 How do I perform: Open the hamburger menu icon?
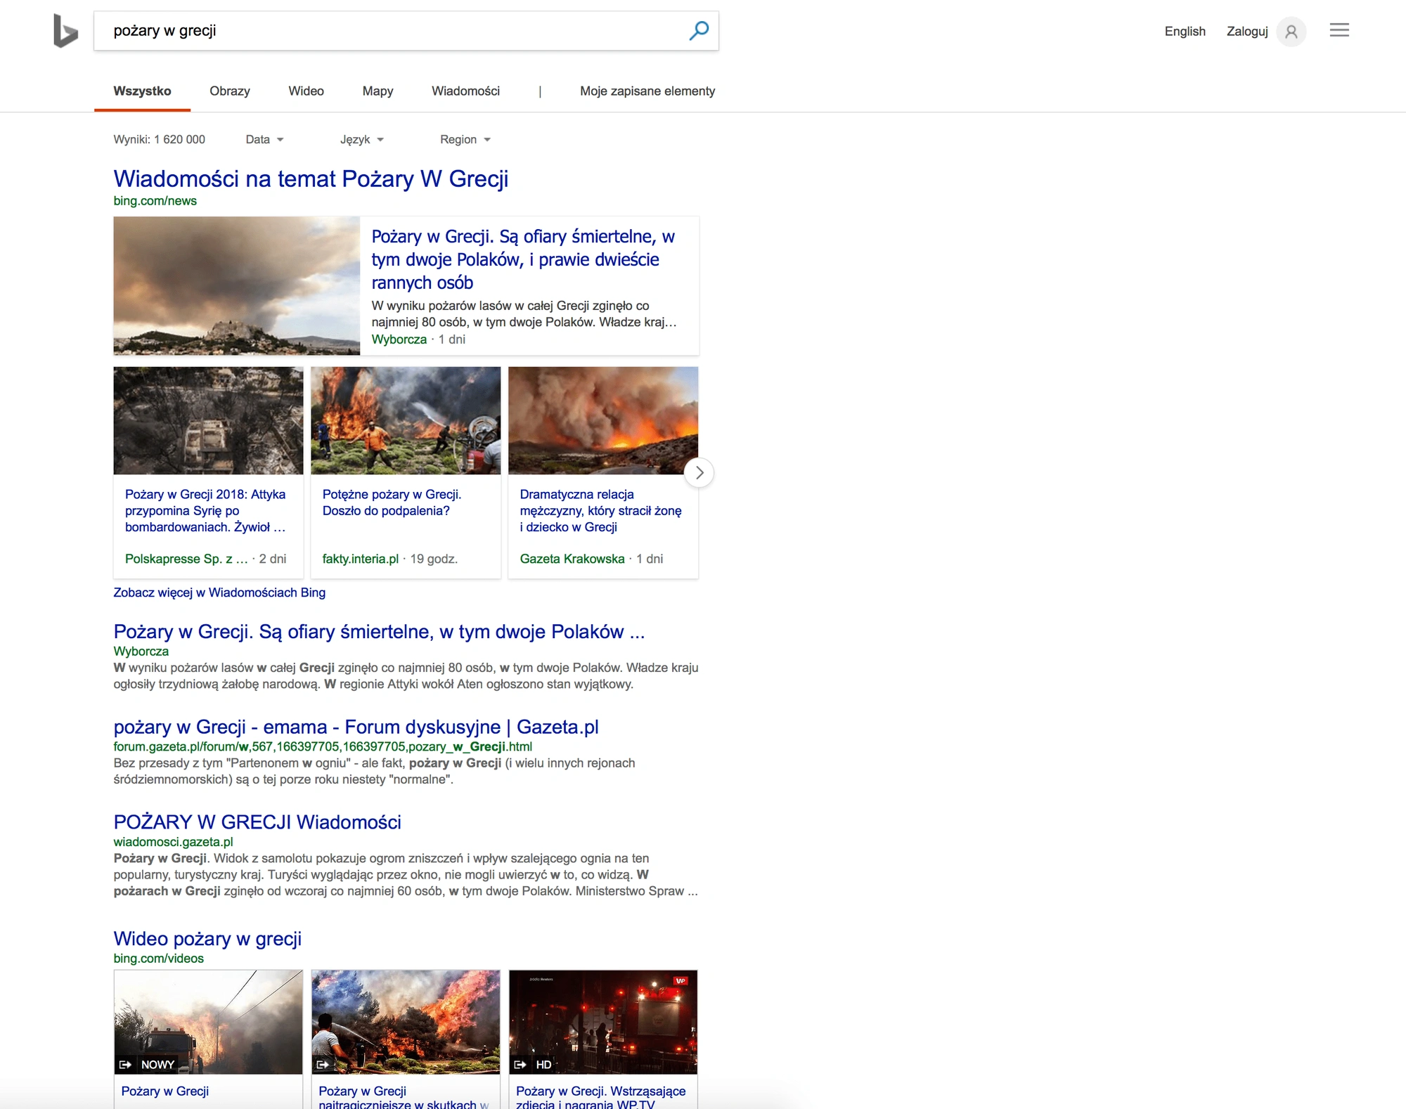pos(1339,30)
